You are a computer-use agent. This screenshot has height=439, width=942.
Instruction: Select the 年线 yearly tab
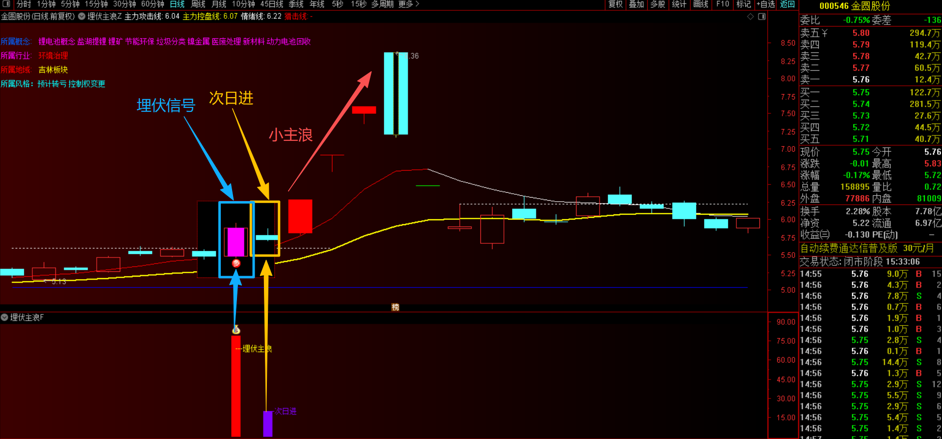[x=317, y=4]
